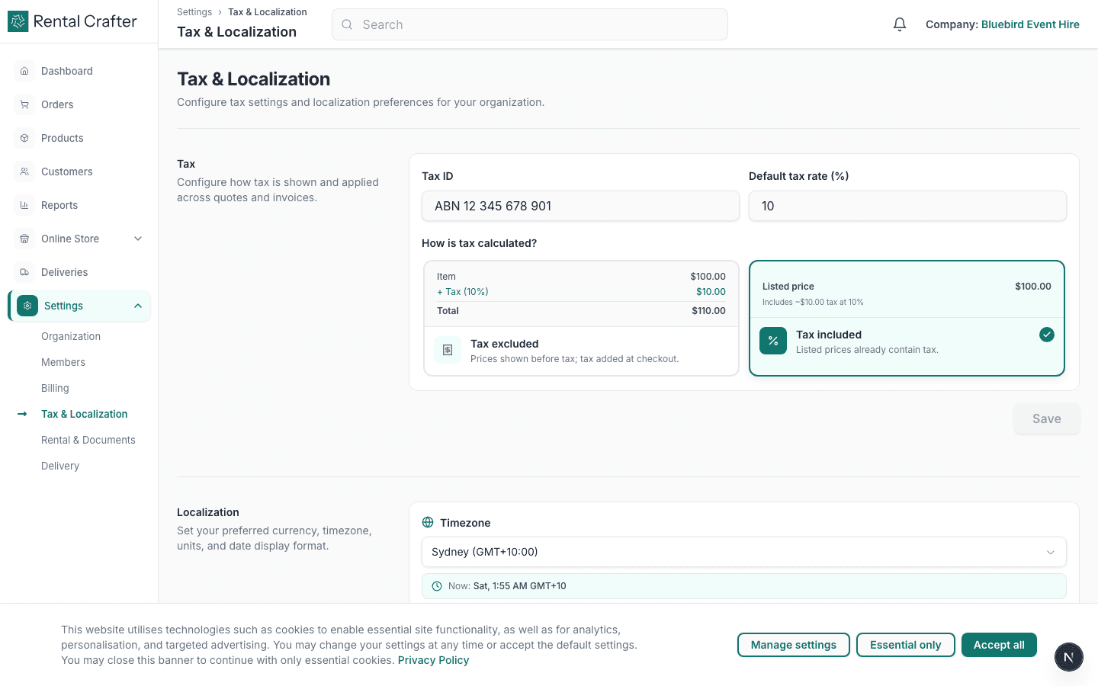
Task: Go to Orders in the sidebar
Action: (x=79, y=104)
